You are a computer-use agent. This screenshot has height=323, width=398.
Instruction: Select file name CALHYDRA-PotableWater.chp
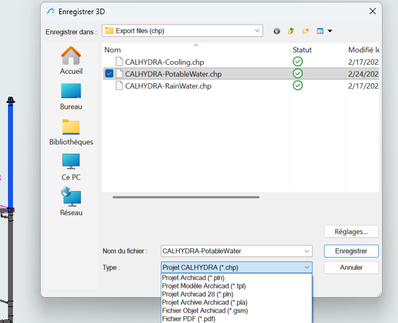(x=173, y=74)
